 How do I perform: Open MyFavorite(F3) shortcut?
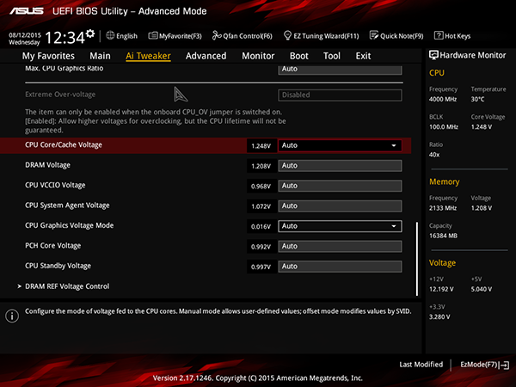tap(181, 36)
